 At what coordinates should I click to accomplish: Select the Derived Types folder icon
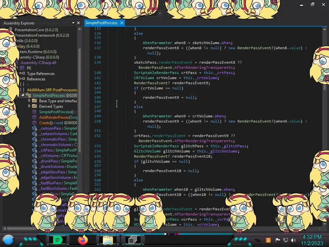tap(34, 106)
